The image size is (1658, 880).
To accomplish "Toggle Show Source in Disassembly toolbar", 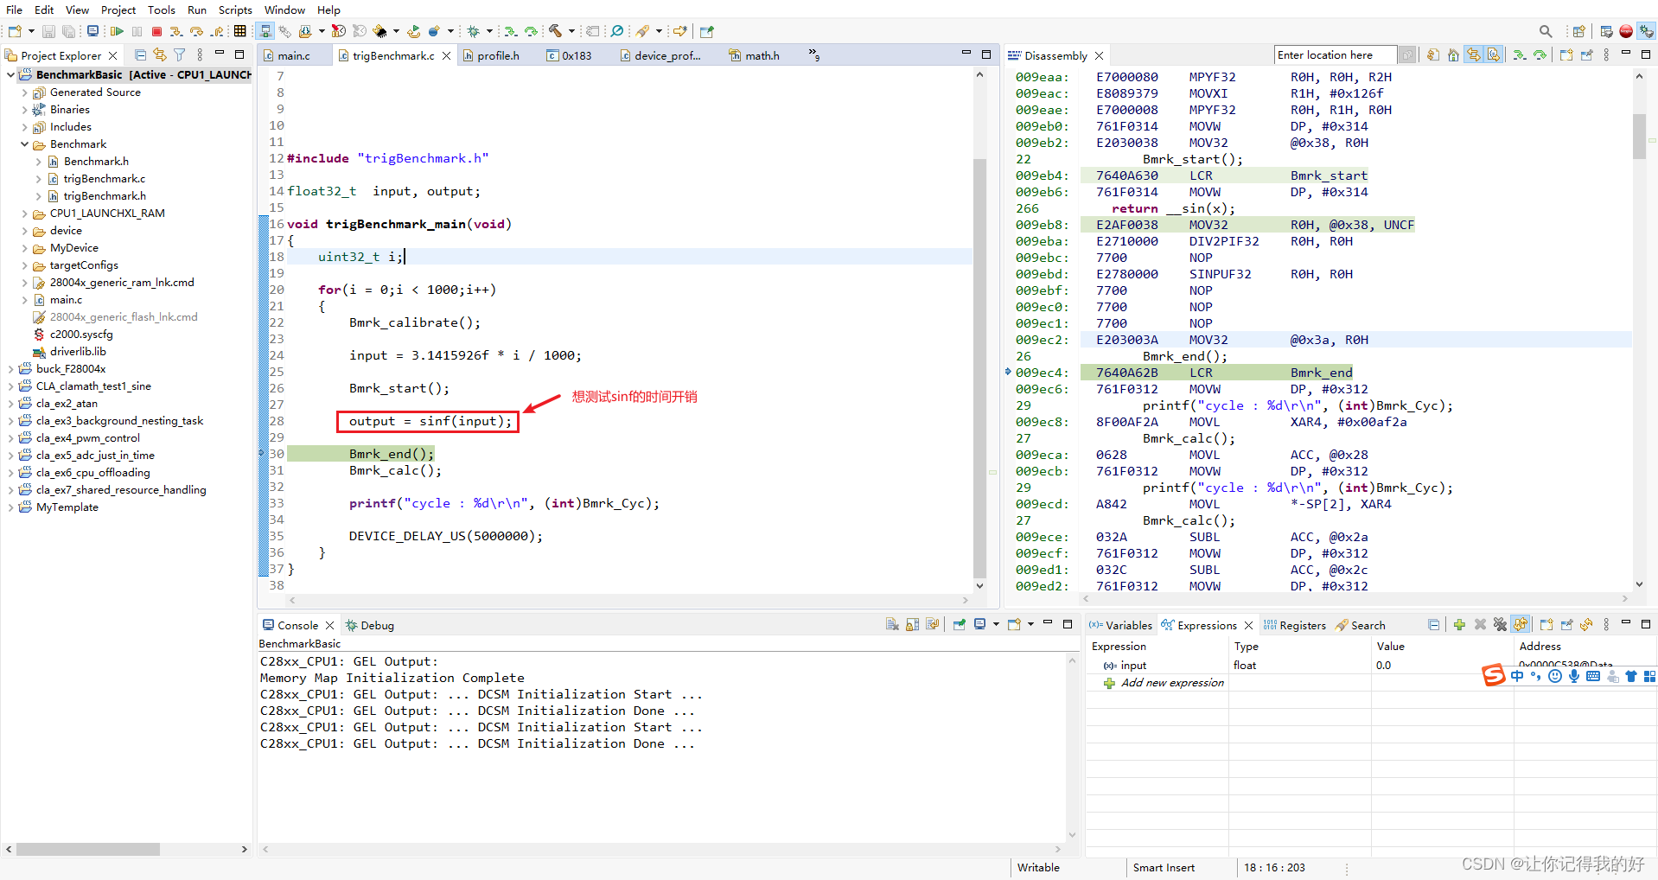I will pyautogui.click(x=1494, y=55).
